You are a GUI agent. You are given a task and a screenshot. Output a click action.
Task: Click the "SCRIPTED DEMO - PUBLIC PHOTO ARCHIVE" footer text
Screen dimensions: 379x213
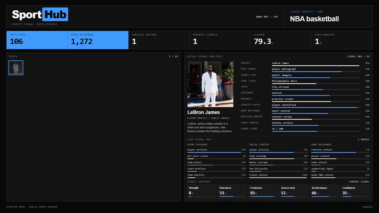click(32, 207)
